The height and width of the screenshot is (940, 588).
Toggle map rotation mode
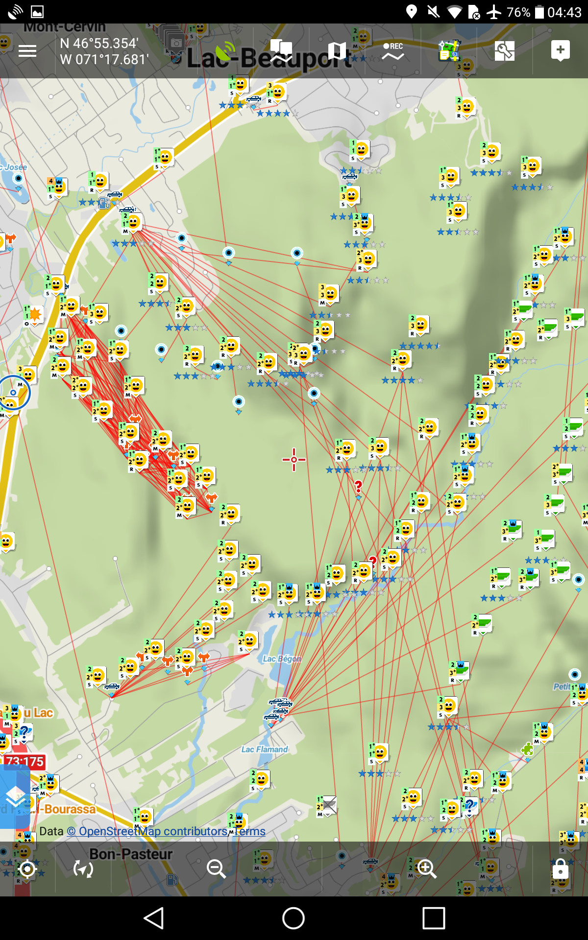click(x=83, y=869)
